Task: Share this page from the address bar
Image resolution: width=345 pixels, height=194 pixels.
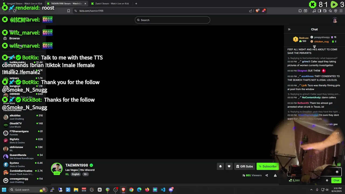Action: [251, 11]
